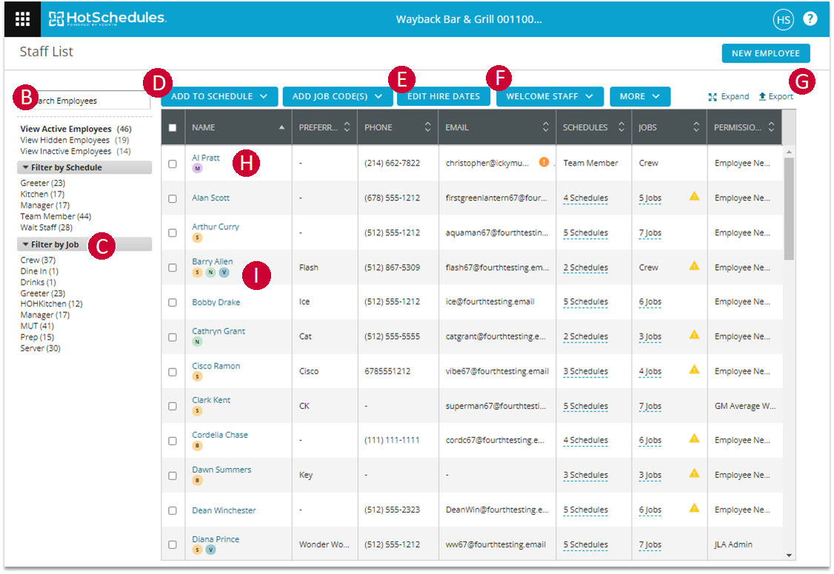The image size is (834, 574).
Task: Select the checkbox for Clark Kent
Action: click(173, 406)
